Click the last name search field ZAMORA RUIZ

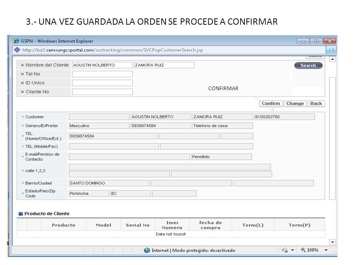pos(164,65)
